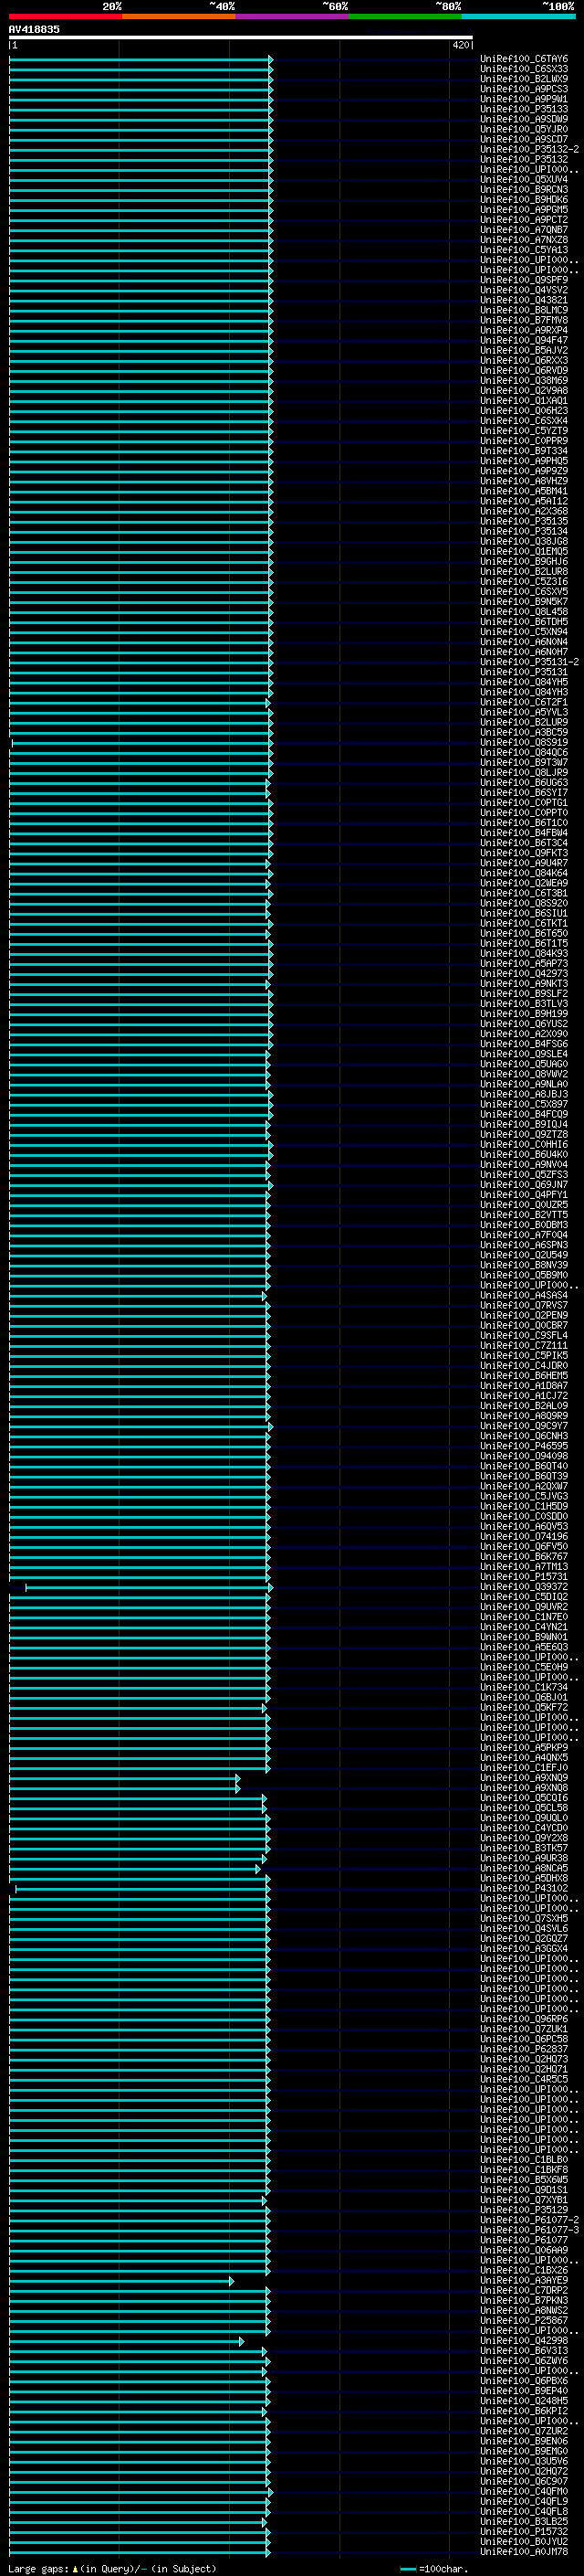
Task: Select the UniRef100_A9PCT2 label
Action: pyautogui.click(x=524, y=220)
